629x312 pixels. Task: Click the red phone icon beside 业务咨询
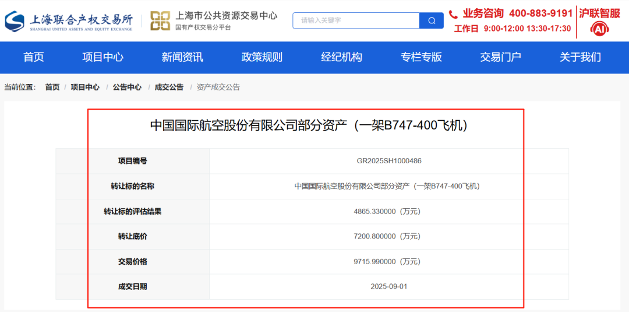[453, 15]
